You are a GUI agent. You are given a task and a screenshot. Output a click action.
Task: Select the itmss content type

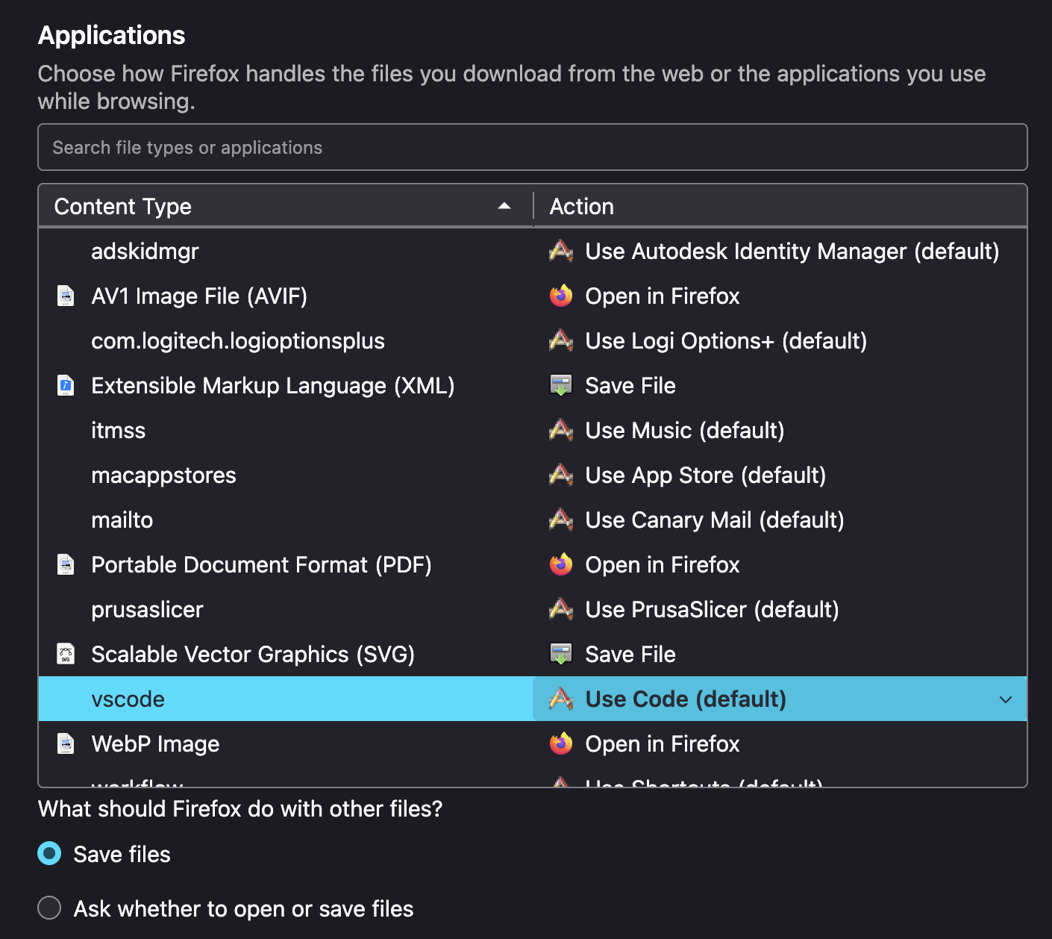click(118, 431)
